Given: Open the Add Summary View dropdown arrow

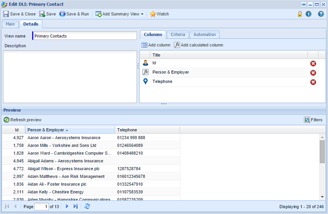Looking at the screenshot, I should [x=142, y=14].
